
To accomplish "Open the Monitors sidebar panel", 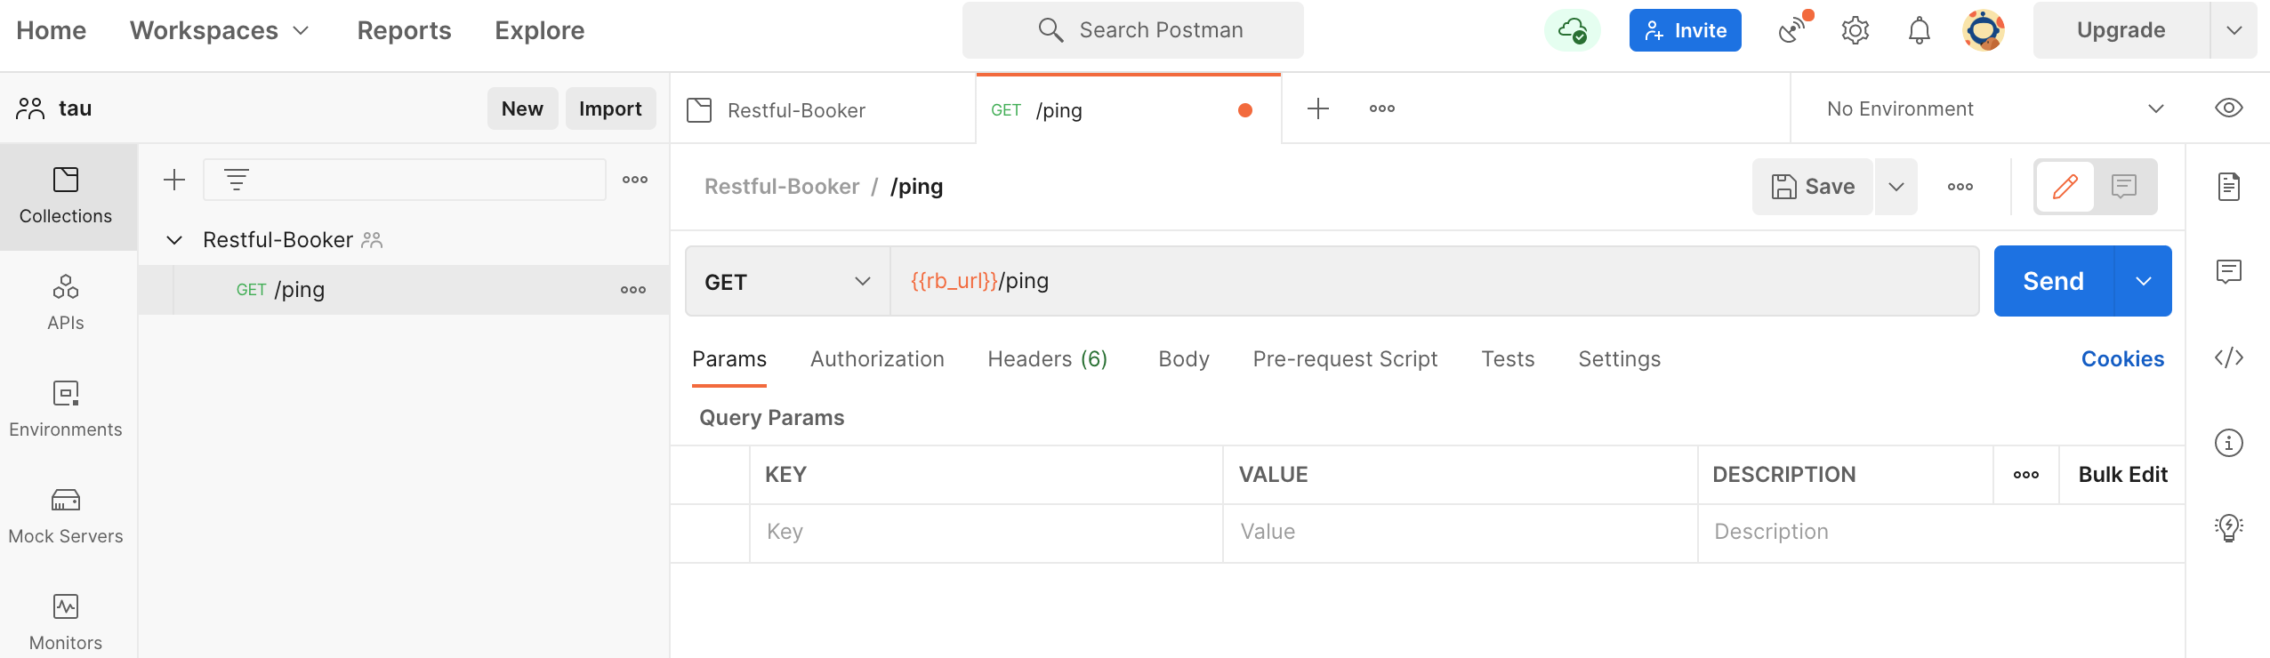I will (66, 623).
